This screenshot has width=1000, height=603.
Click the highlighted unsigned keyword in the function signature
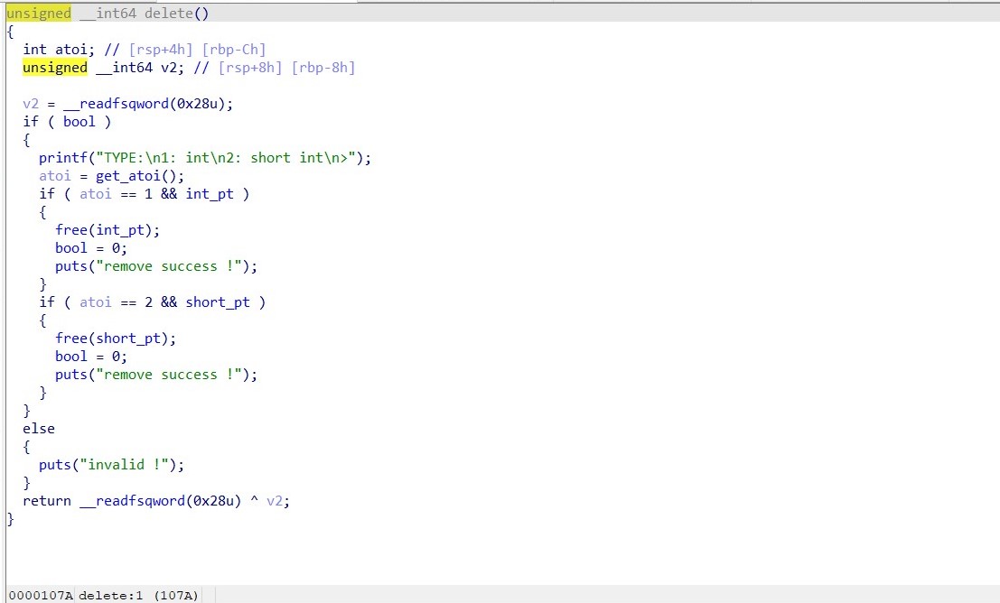click(x=39, y=14)
